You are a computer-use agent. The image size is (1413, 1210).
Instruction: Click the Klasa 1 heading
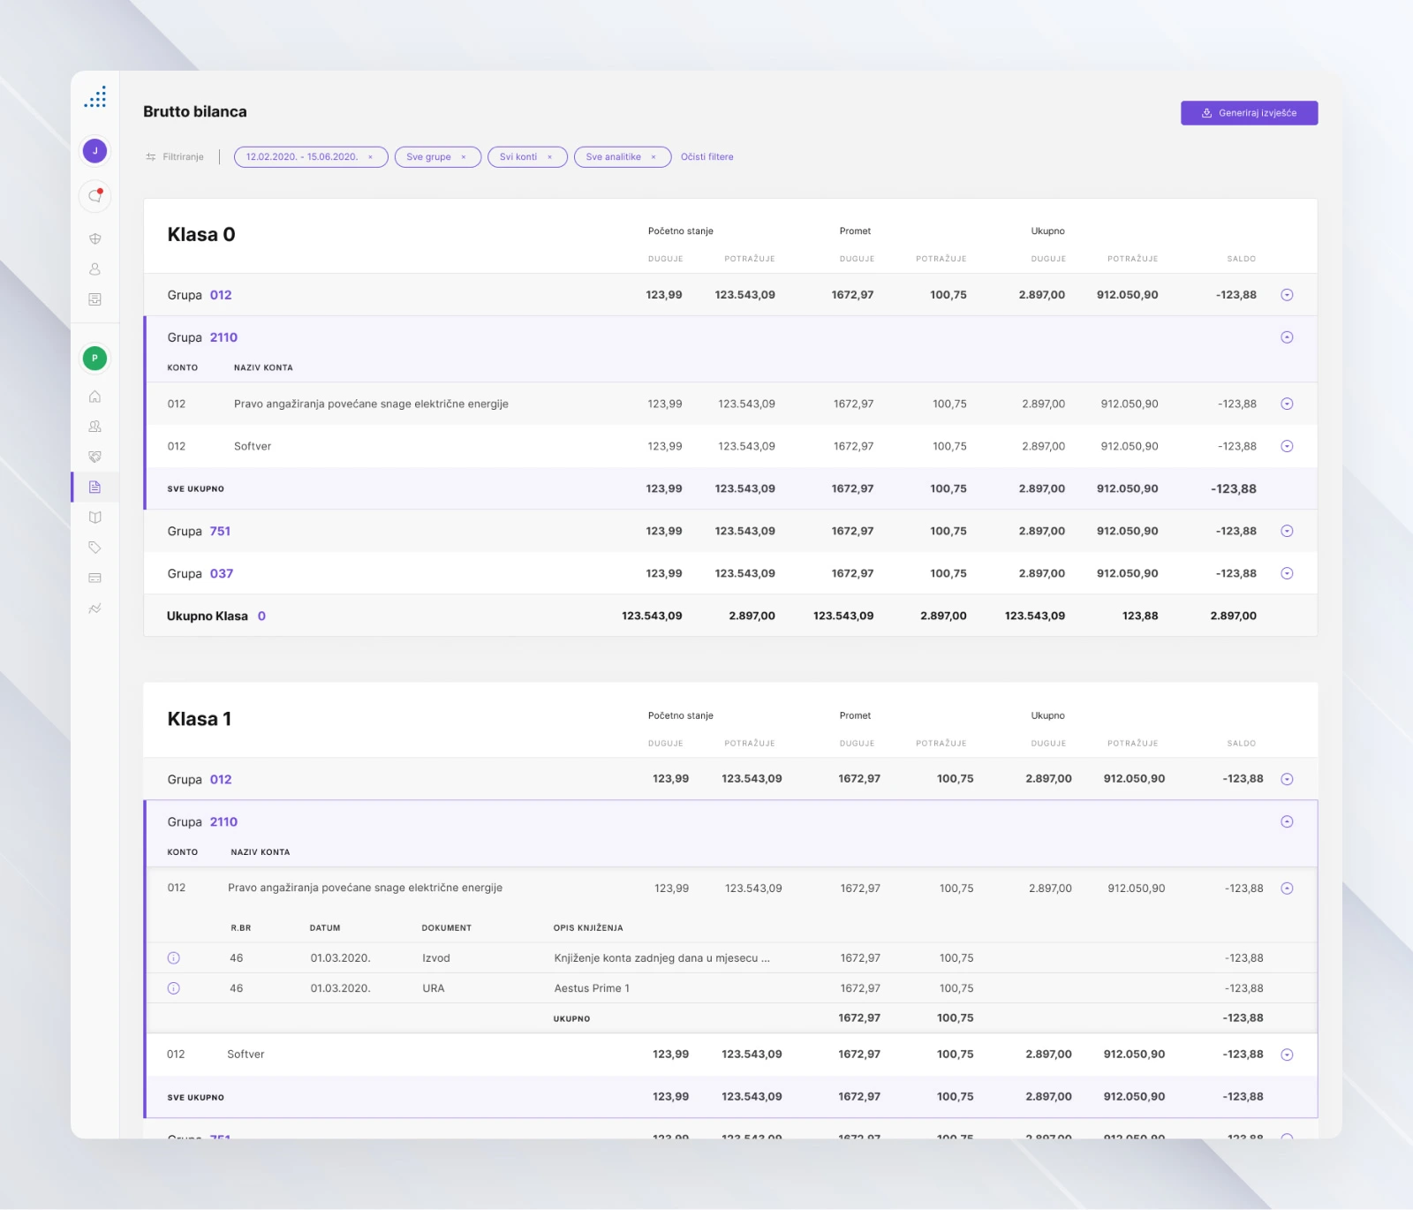click(x=200, y=719)
